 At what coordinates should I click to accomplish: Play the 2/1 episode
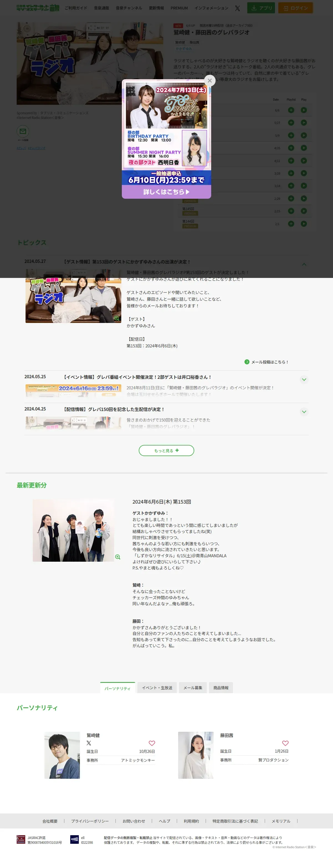(x=304, y=224)
